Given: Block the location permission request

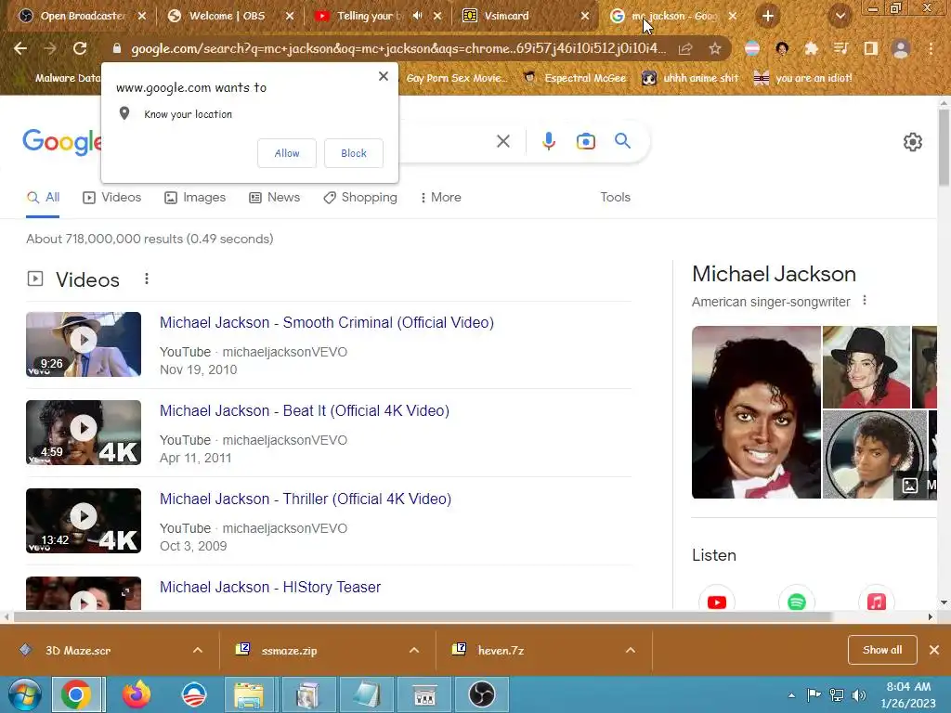Looking at the screenshot, I should [x=354, y=153].
